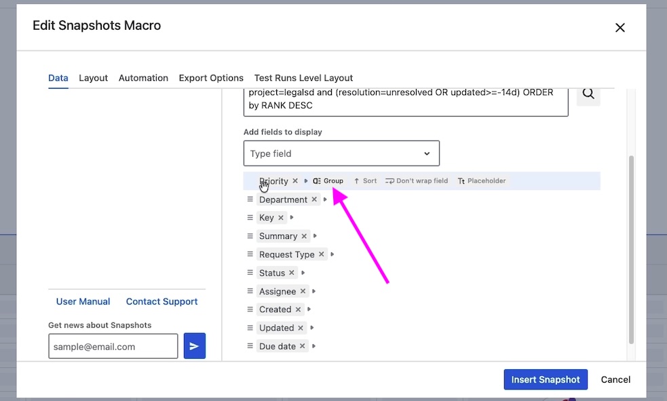The height and width of the screenshot is (401, 667).
Task: Remove the Created field
Action: coord(298,309)
